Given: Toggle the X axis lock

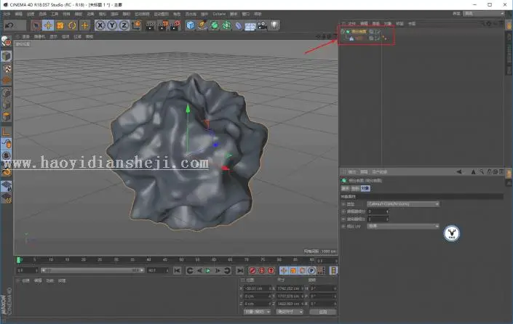Looking at the screenshot, I should 100,25.
